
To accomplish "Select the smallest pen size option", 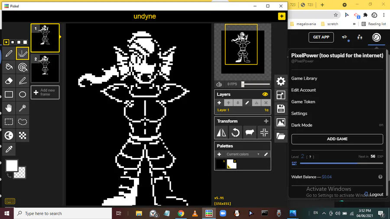I will click(x=6, y=42).
